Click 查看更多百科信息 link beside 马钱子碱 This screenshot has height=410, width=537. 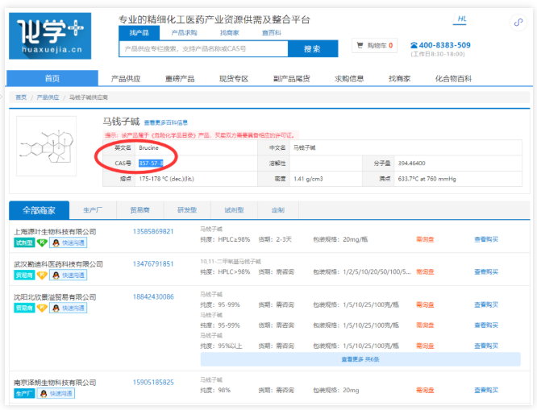(165, 122)
